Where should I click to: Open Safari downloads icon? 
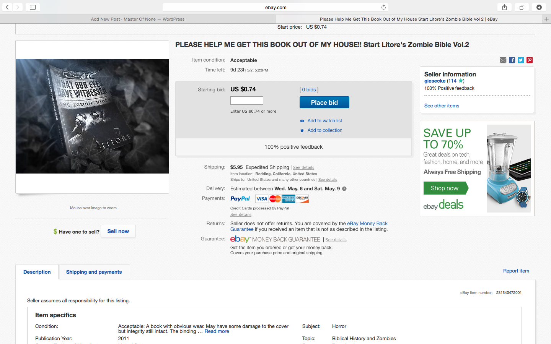point(539,7)
